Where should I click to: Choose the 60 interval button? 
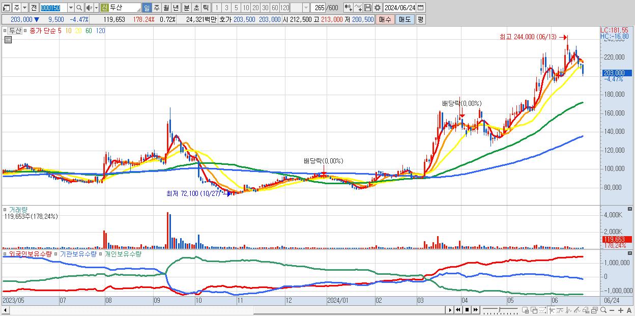click(275, 8)
